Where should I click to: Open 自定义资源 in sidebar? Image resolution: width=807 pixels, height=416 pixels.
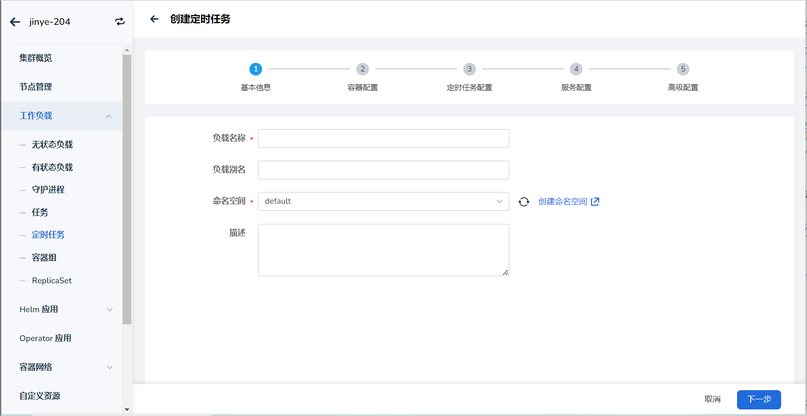(x=40, y=396)
